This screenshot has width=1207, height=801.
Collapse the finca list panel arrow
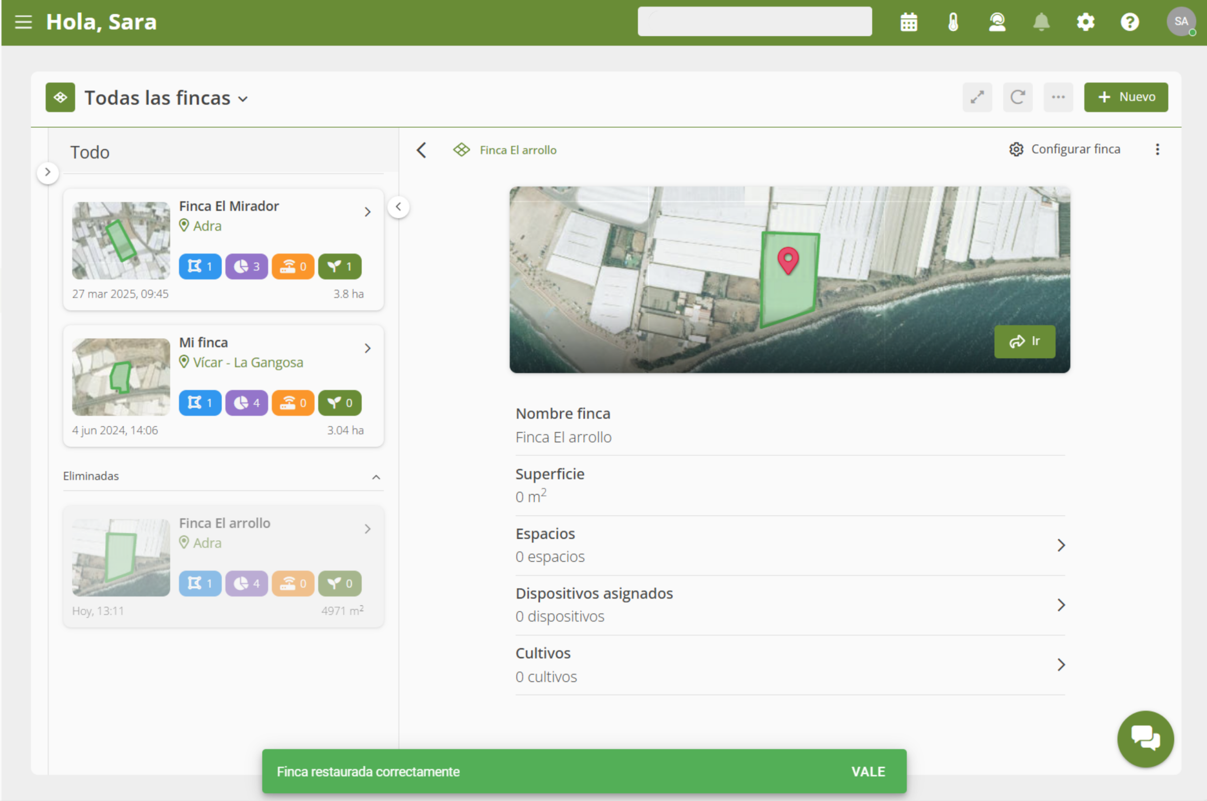pos(398,207)
